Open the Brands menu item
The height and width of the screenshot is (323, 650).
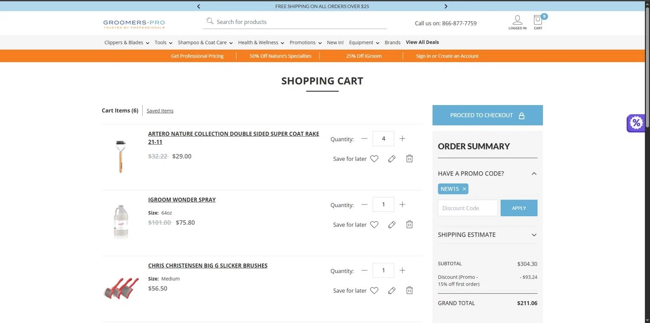pyautogui.click(x=393, y=42)
